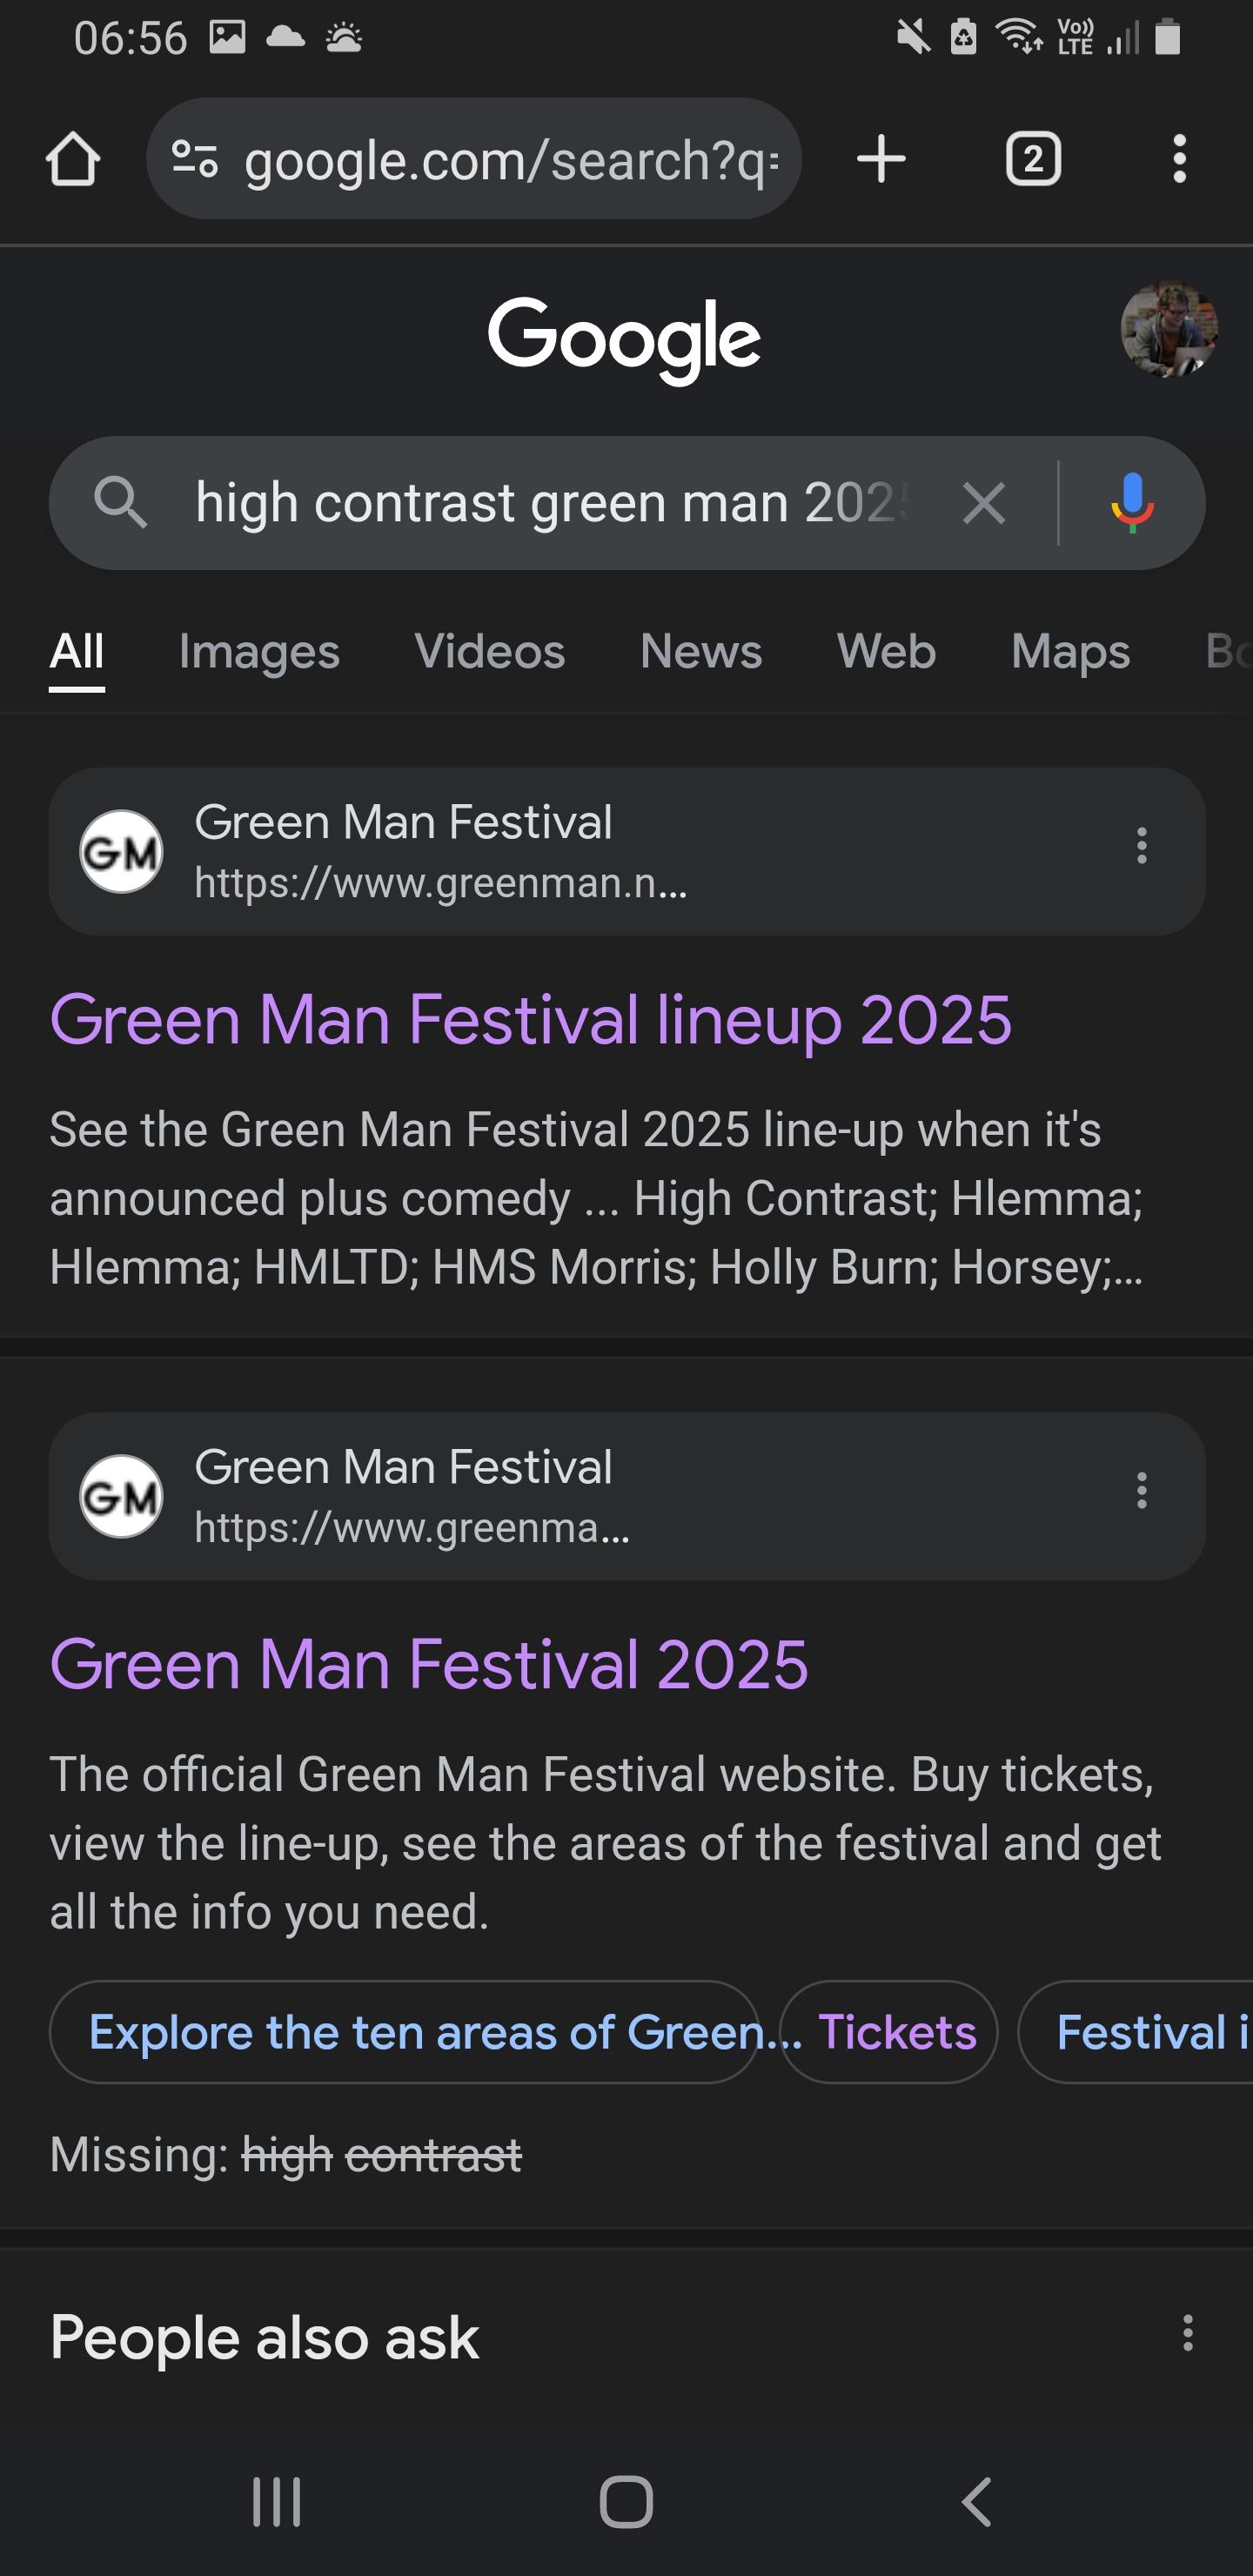This screenshot has height=2576, width=1253.
Task: Tap Explore the ten areas chip
Action: pyautogui.click(x=404, y=2032)
